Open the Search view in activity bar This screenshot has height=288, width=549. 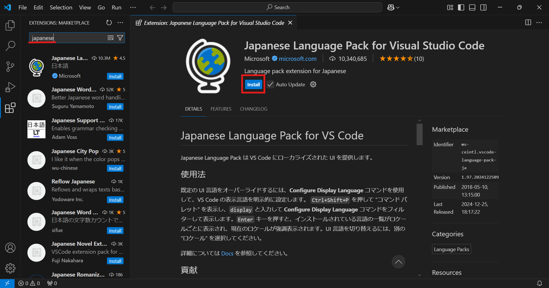pos(10,46)
